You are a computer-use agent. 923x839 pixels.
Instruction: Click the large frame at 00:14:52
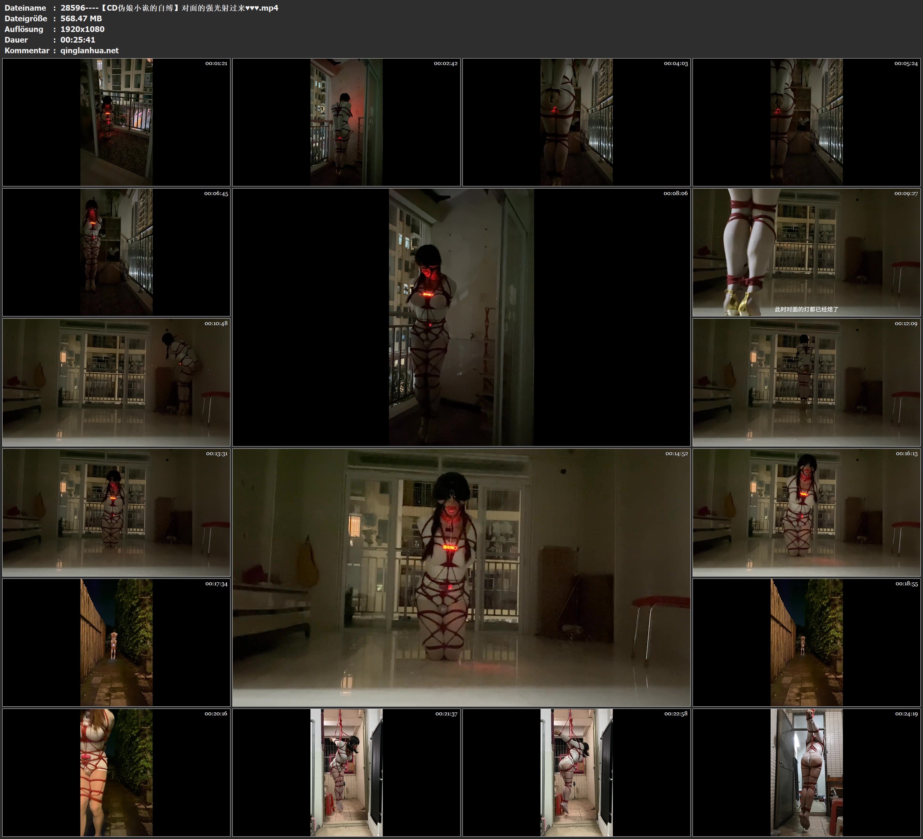click(461, 577)
